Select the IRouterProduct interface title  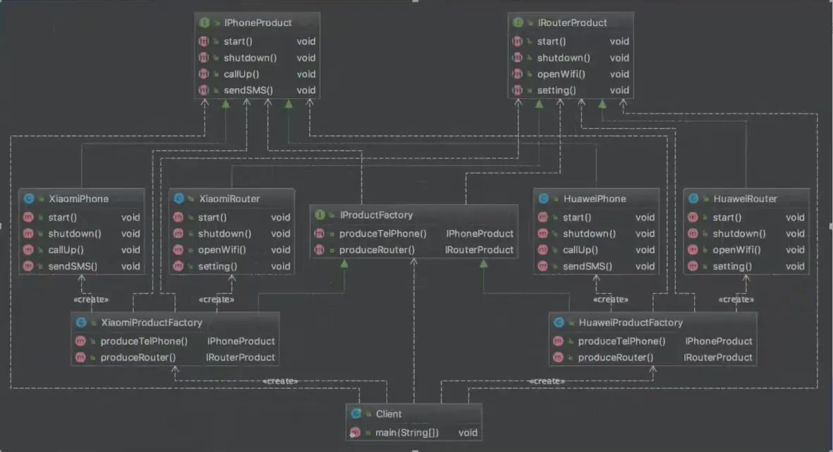click(572, 23)
